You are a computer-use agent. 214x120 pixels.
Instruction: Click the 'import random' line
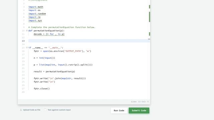37,14
